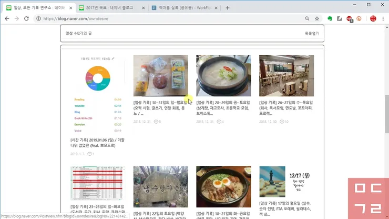Open the spreadsheet with red lines thumbnail
The image size is (389, 219).
(98, 183)
